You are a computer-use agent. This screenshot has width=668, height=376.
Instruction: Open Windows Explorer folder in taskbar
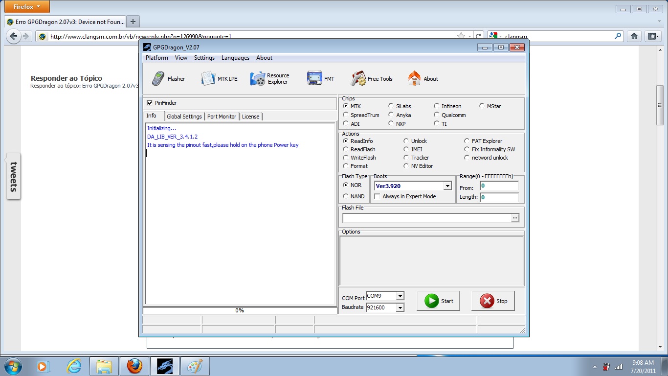pos(104,366)
